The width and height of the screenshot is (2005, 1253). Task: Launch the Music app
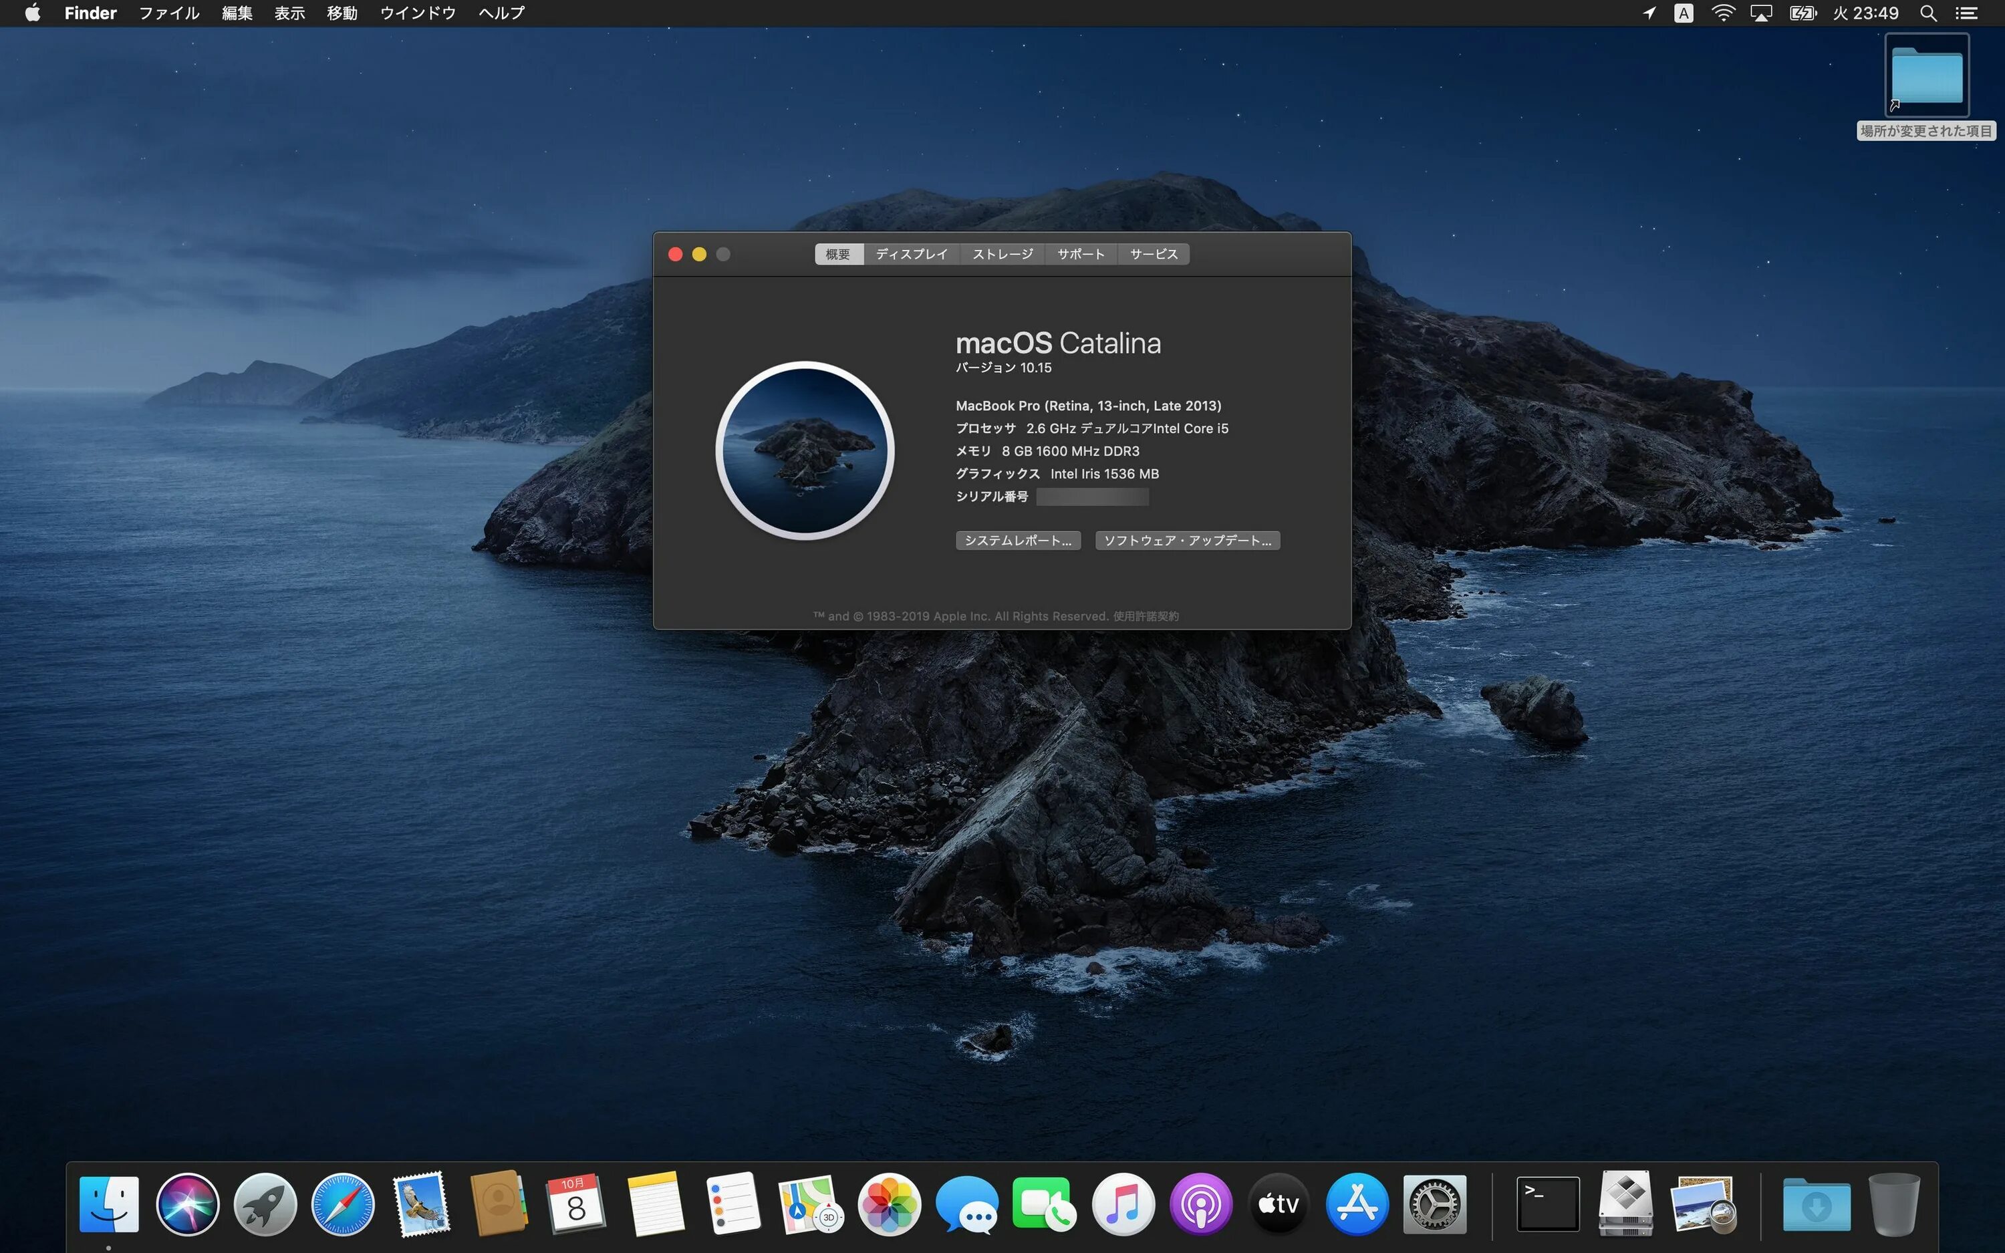(x=1123, y=1204)
